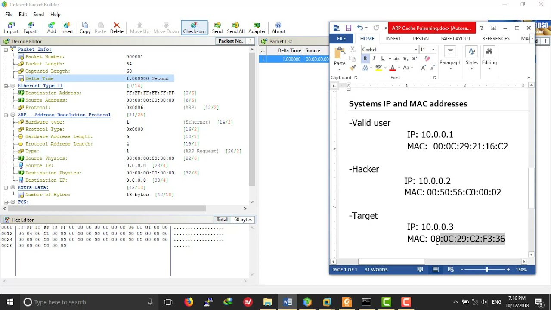This screenshot has height=310, width=551.
Task: Open the File menu in Packet Builder
Action: pyautogui.click(x=9, y=15)
